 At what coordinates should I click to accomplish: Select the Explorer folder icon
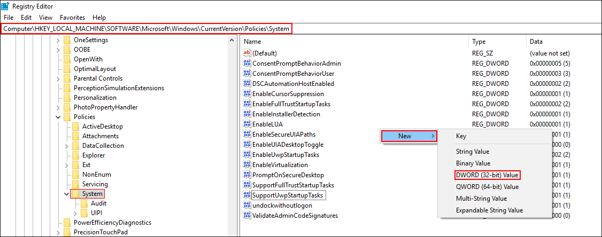(75, 155)
